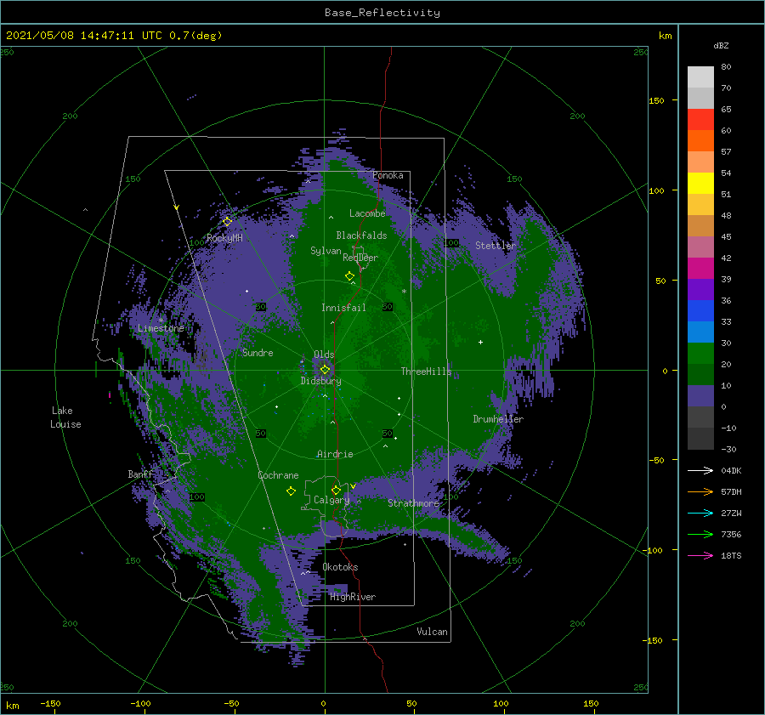The width and height of the screenshot is (765, 715).
Task: Select the cyan 27ZW arrow icon
Action: pyautogui.click(x=700, y=514)
